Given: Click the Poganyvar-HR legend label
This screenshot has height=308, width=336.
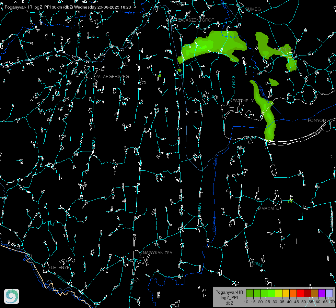Looking at the screenshot, I should tap(229, 292).
